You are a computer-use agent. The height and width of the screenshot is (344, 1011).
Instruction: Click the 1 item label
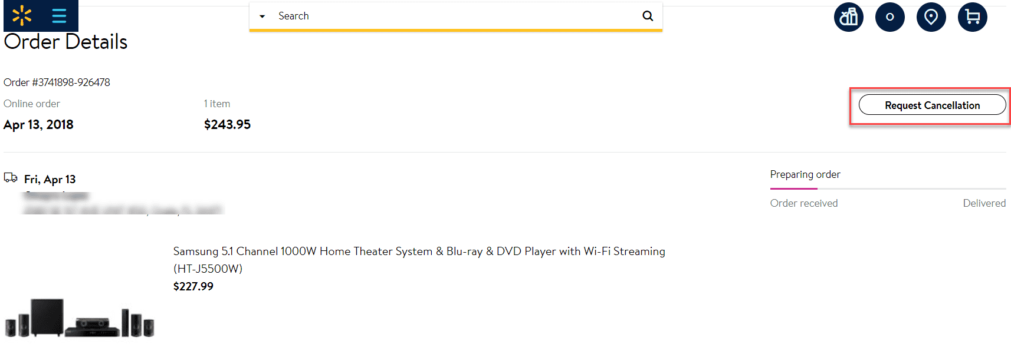click(217, 104)
